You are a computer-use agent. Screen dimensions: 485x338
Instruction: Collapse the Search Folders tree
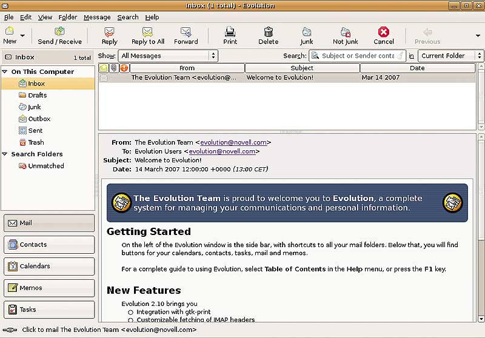click(x=5, y=154)
